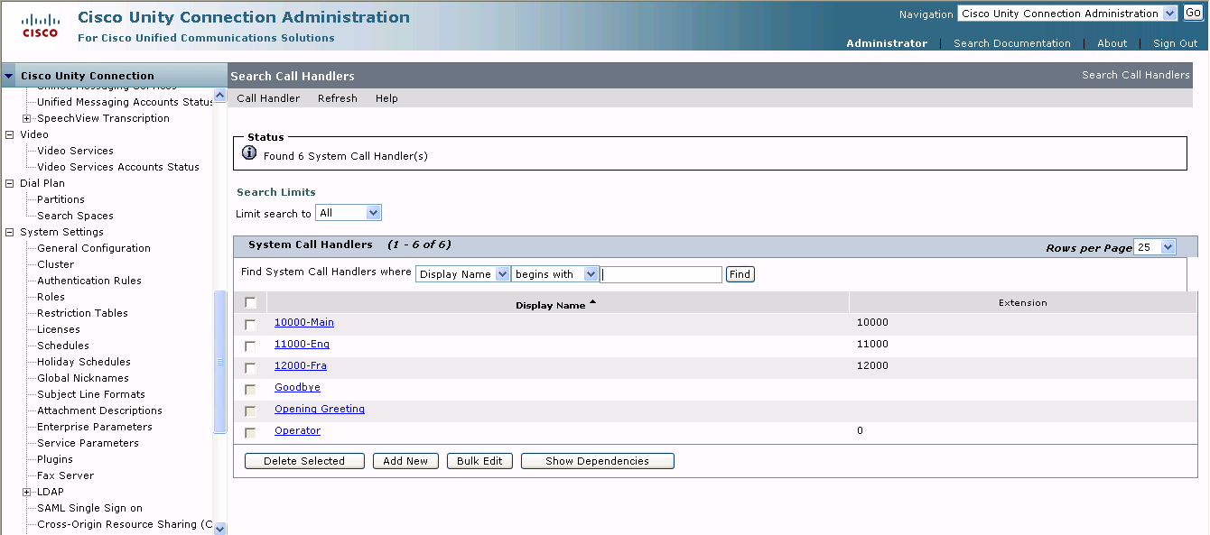The height and width of the screenshot is (535, 1210).
Task: Collapse the Video tree node
Action: (x=10, y=134)
